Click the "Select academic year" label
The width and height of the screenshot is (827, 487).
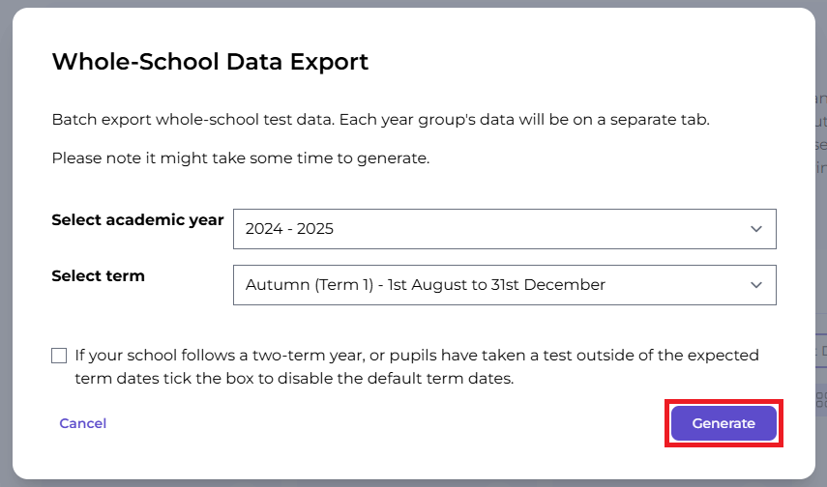[137, 219]
